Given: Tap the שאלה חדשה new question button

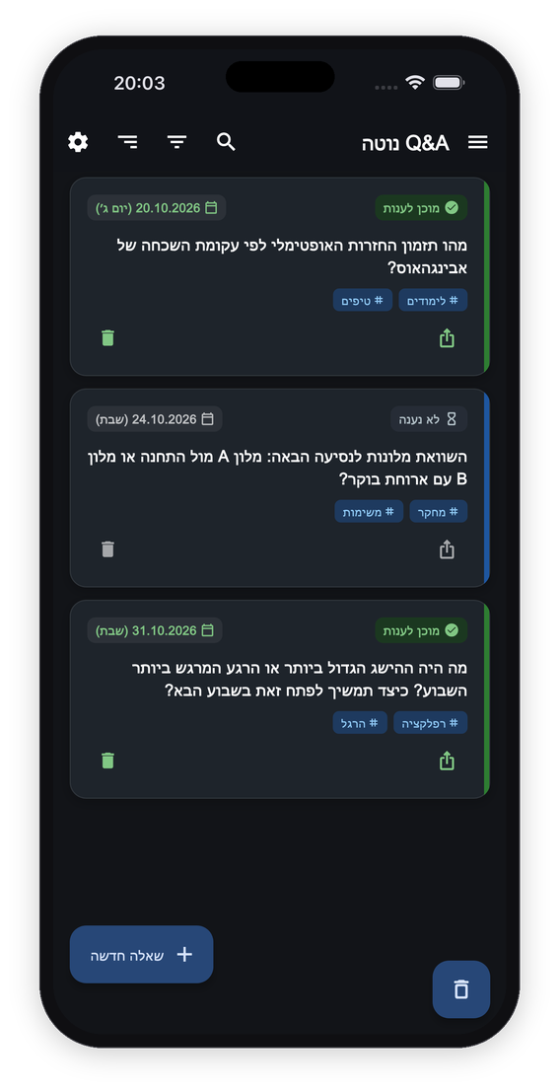Looking at the screenshot, I should coord(141,954).
